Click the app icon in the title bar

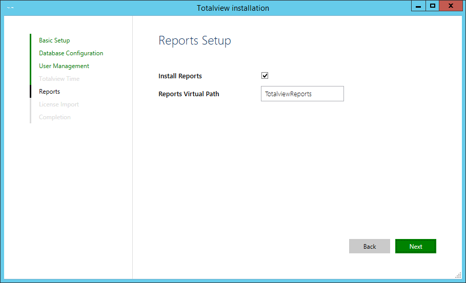(10, 7)
